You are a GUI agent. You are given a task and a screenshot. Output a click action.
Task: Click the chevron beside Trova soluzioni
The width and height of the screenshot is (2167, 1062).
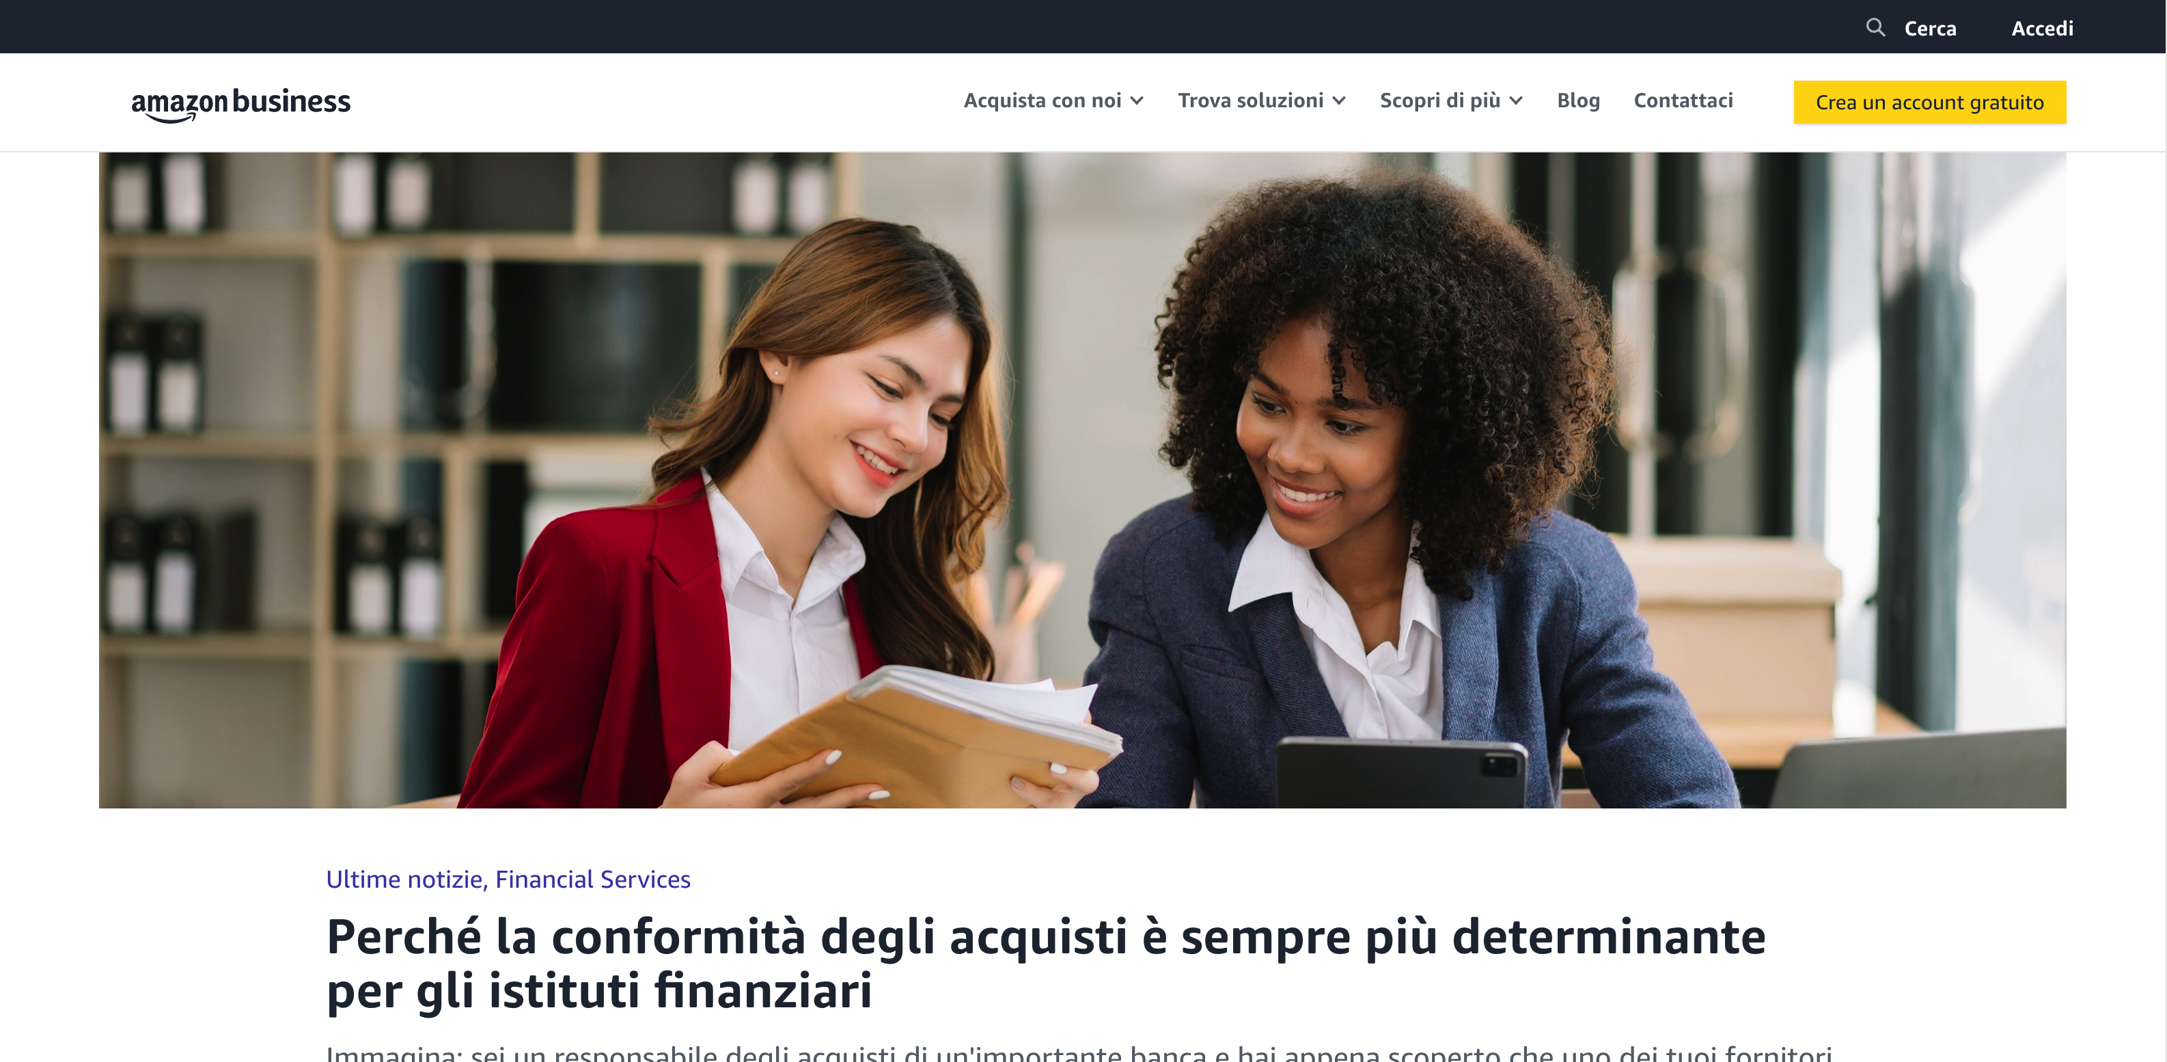coord(1338,101)
